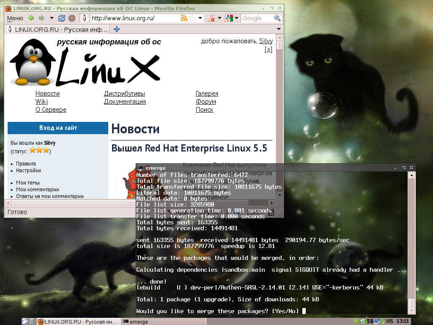Click the [x] logout link
The width and height of the screenshot is (433, 325).
click(269, 50)
